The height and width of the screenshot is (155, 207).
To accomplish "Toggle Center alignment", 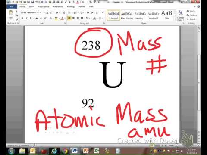I will click(74, 18).
